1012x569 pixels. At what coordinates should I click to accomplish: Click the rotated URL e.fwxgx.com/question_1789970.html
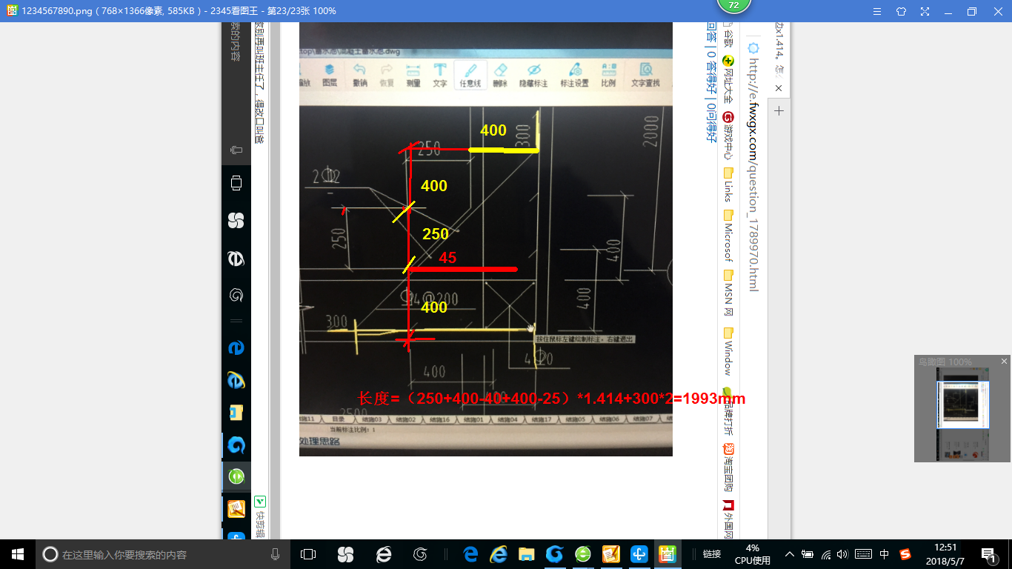[753, 175]
